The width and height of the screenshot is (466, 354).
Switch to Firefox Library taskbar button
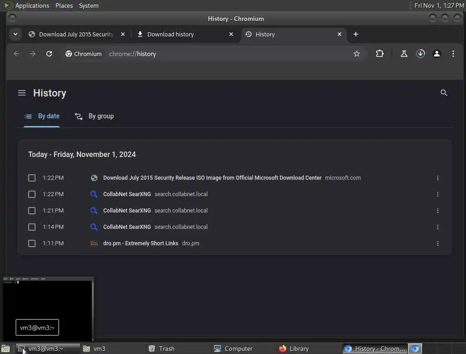coord(309,349)
